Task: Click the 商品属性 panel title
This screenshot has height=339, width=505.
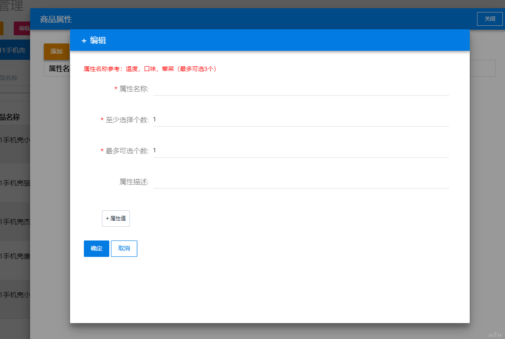Action: click(56, 19)
